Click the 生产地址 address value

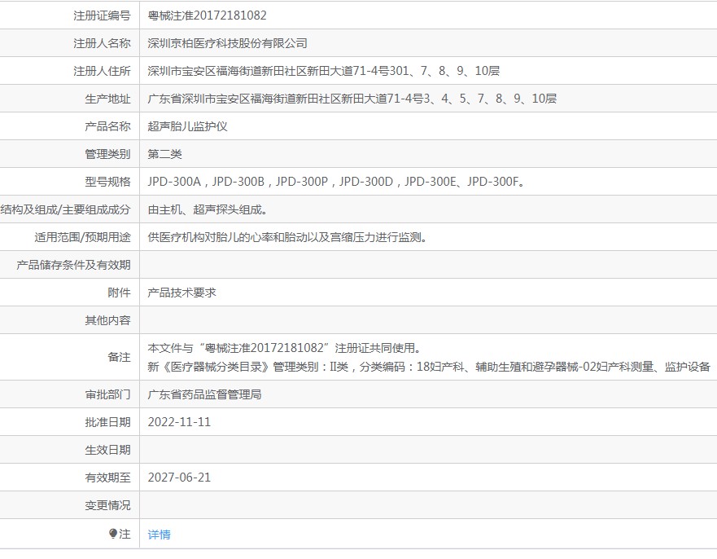[352, 99]
